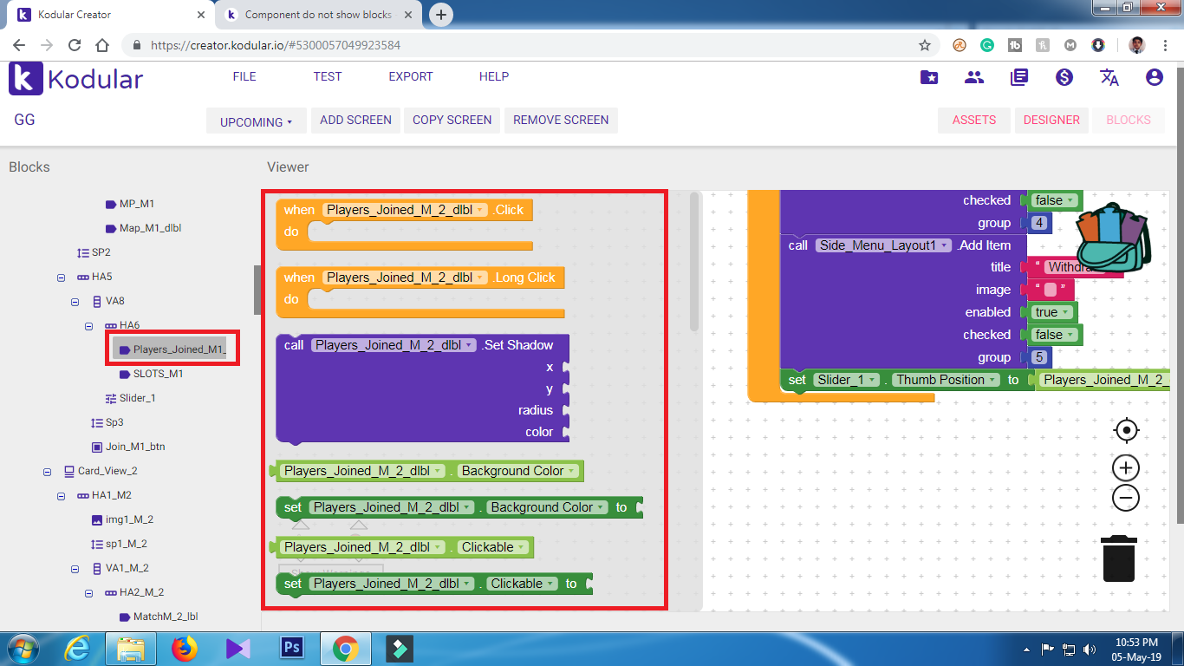Open the FILE menu

244,76
